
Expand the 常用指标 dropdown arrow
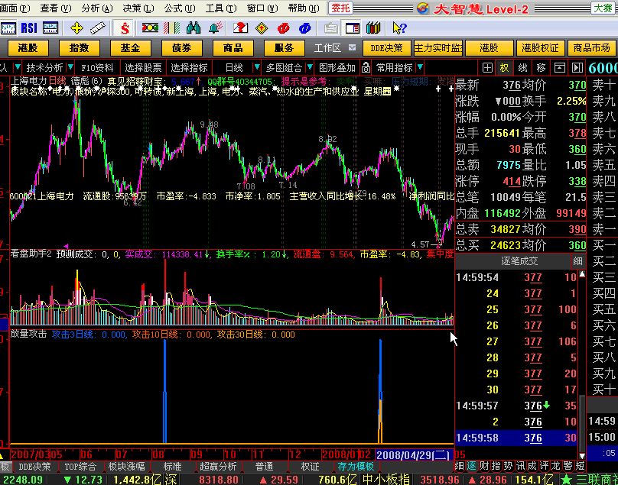pyautogui.click(x=420, y=67)
